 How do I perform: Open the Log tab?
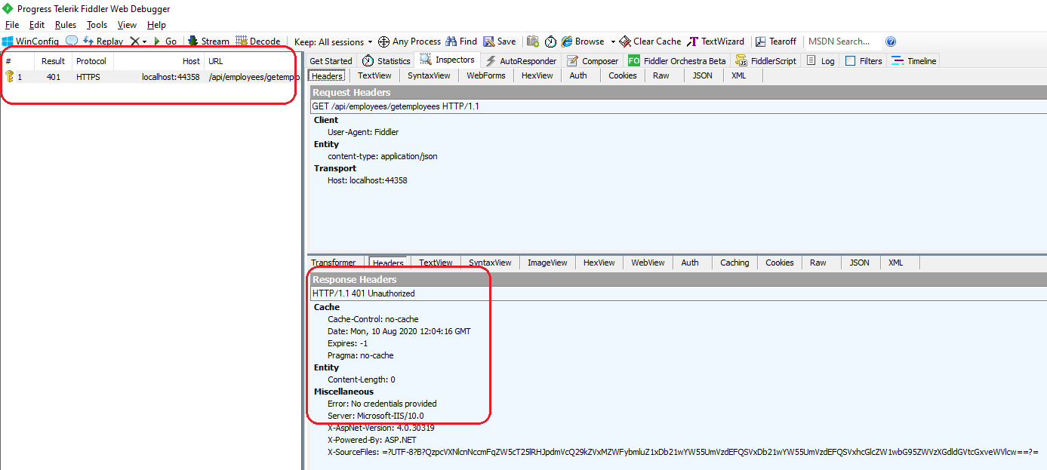[821, 61]
